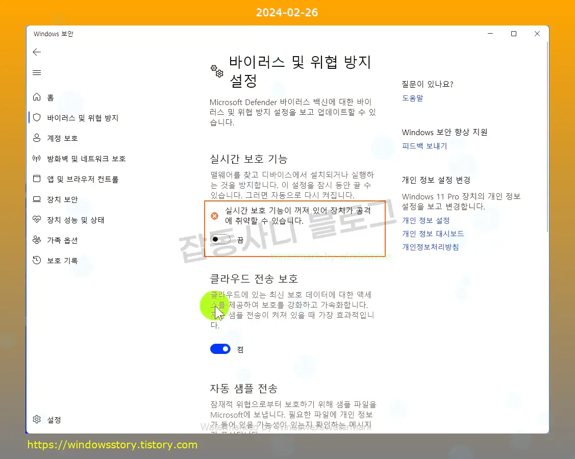Click the vertical scrollbar on the right
The image size is (575, 459).
(x=547, y=136)
